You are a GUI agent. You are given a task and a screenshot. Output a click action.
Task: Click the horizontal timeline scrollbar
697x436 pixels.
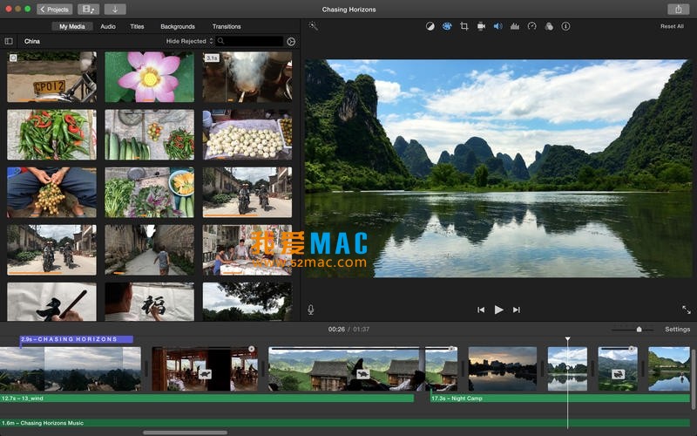[x=185, y=433]
